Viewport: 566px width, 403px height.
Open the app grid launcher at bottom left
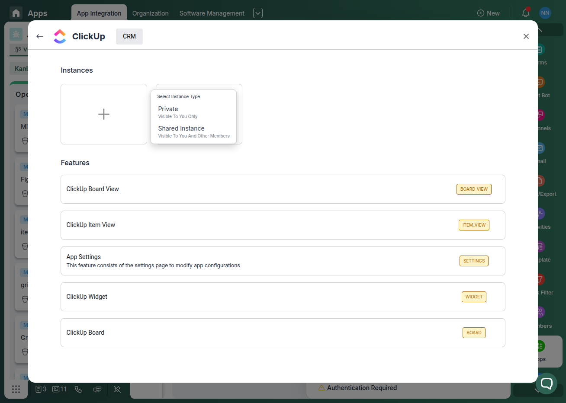point(16,389)
